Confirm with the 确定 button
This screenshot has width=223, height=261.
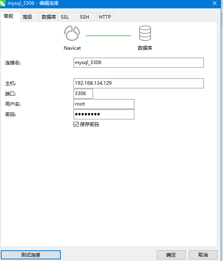(x=171, y=255)
